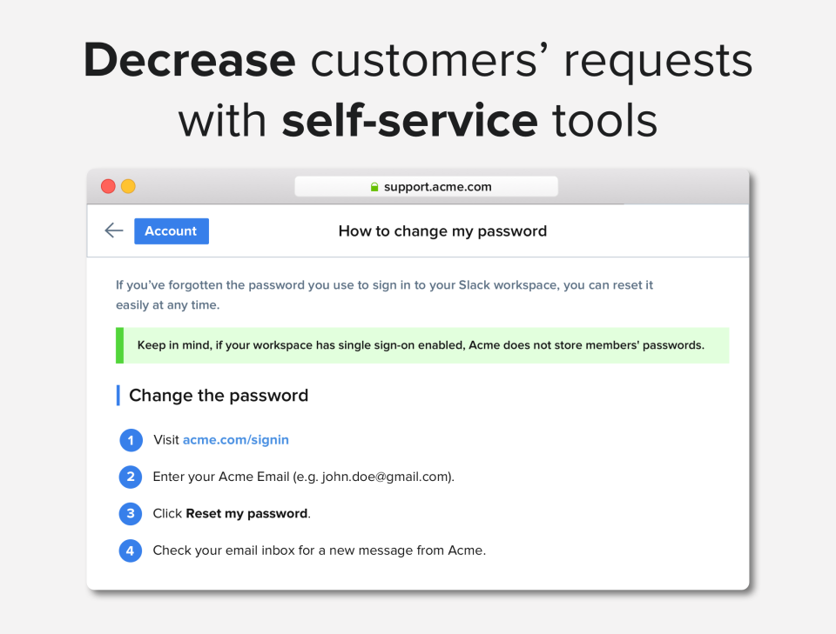The height and width of the screenshot is (634, 836).
Task: Click the "Change the password" section heading
Action: [x=219, y=396]
